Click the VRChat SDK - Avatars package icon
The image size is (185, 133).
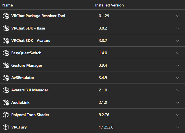[x=6, y=41]
